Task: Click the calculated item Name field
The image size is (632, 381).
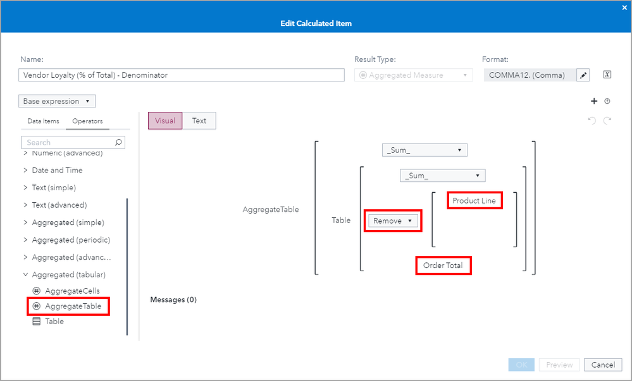Action: pyautogui.click(x=182, y=75)
